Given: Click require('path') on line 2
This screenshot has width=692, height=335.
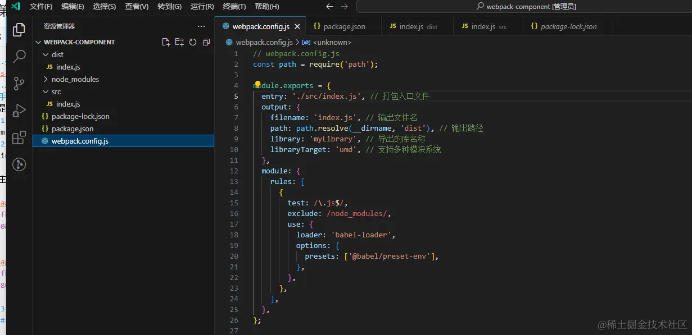Looking at the screenshot, I should (341, 64).
